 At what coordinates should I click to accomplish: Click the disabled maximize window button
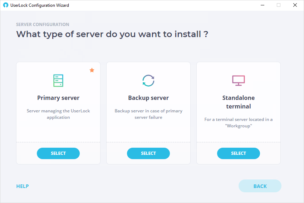pos(279,5)
